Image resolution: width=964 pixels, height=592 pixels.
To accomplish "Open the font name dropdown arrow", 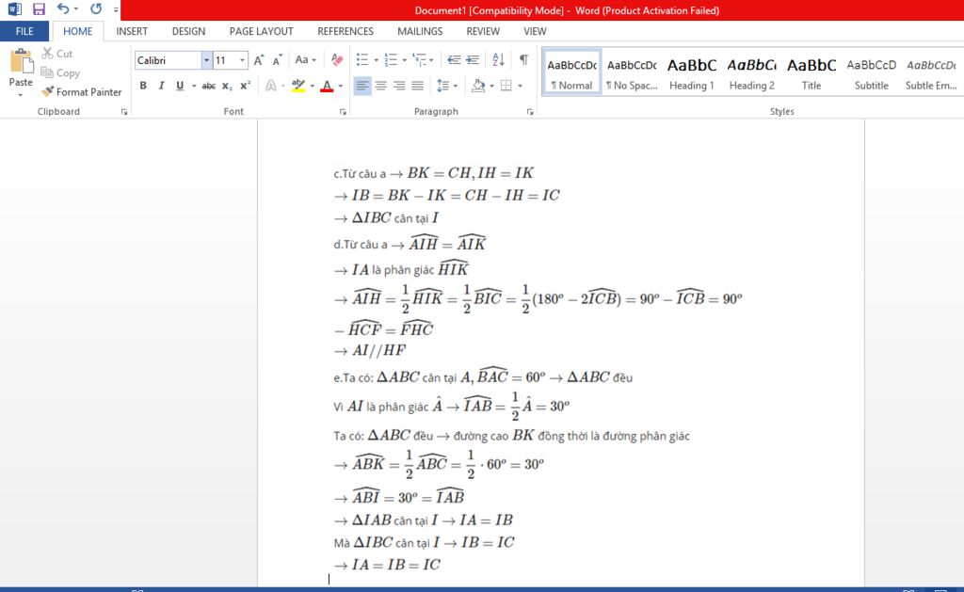I will point(206,60).
